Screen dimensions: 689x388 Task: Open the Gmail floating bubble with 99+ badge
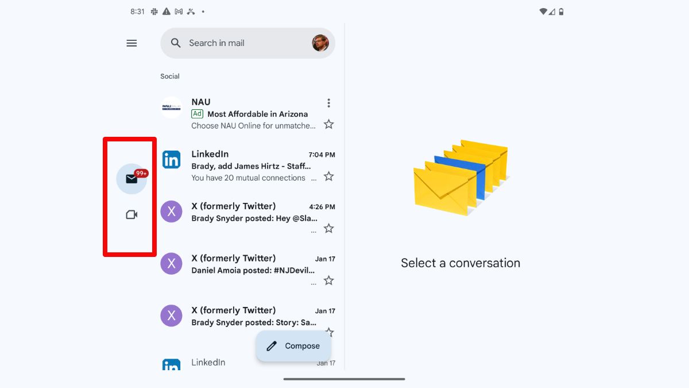tap(131, 179)
